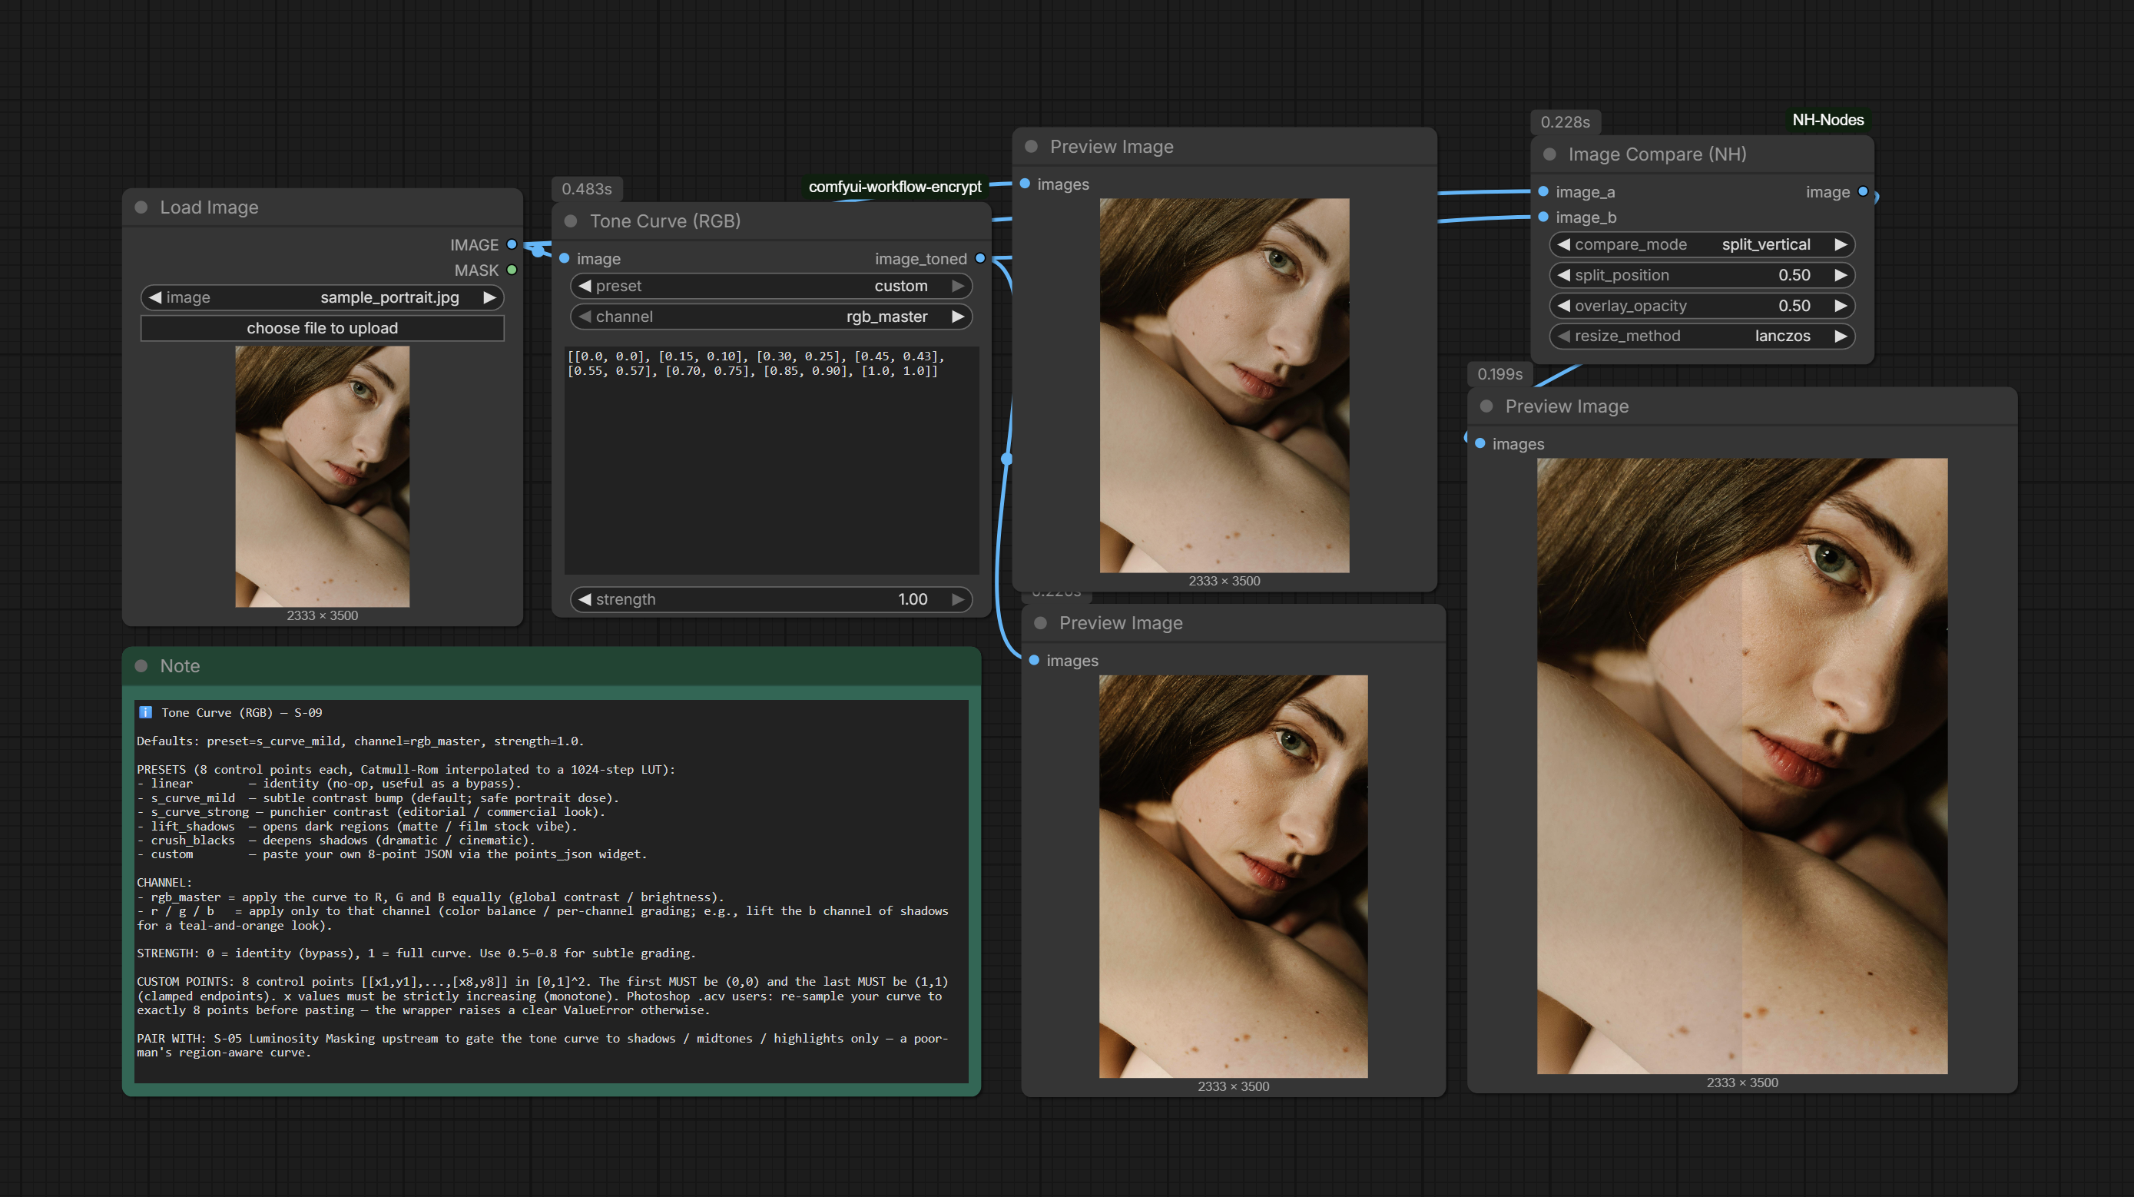Cycle compare_mode forward with right arrow
The height and width of the screenshot is (1197, 2134).
pos(1840,244)
